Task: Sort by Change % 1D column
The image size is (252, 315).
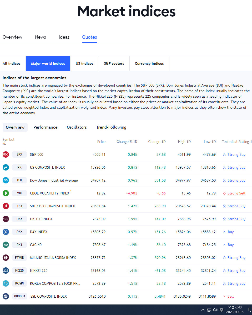Action: [x=127, y=142]
